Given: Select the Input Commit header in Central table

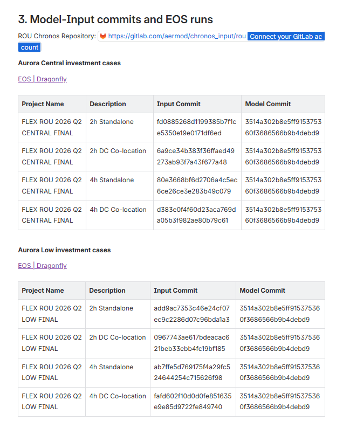Looking at the screenshot, I should pyautogui.click(x=197, y=104).
